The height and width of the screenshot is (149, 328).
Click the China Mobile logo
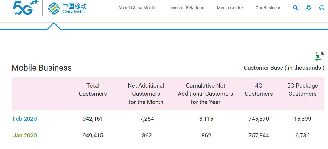tap(68, 8)
